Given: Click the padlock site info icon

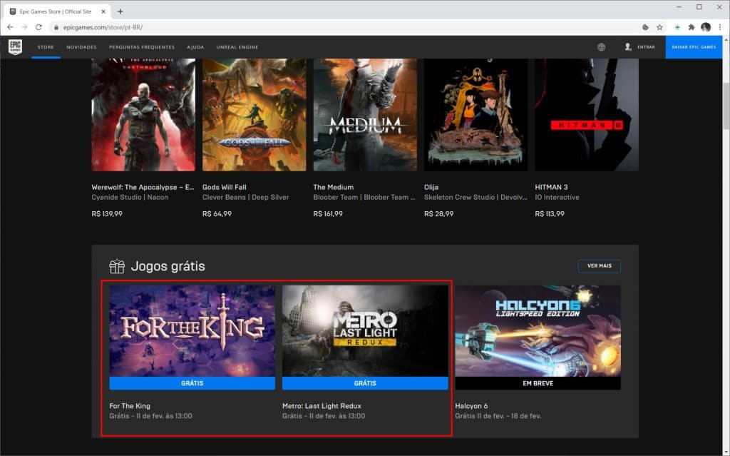Looking at the screenshot, I should 56,28.
